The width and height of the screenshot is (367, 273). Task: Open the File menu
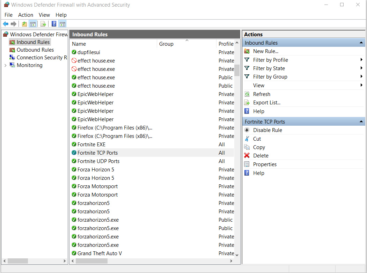8,15
